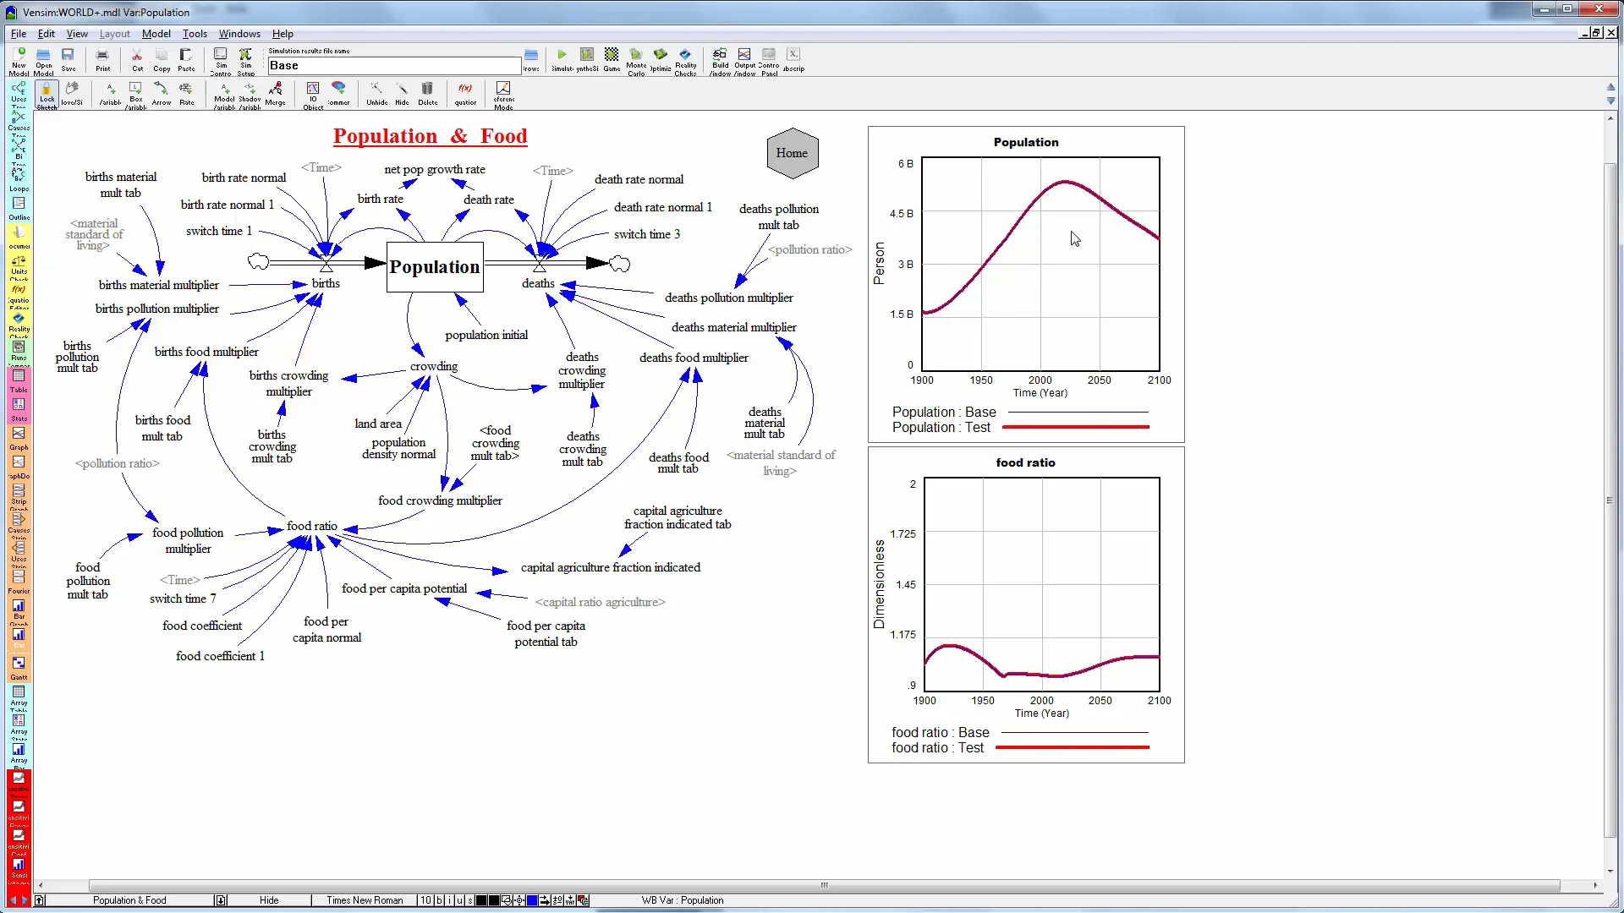
Task: Open the Equation Editor
Action: [x=465, y=93]
